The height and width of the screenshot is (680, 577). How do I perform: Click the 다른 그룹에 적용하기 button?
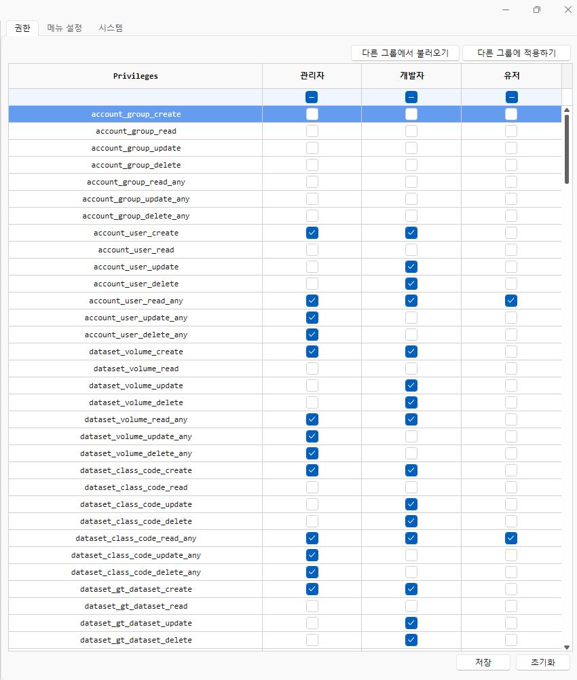tap(516, 53)
